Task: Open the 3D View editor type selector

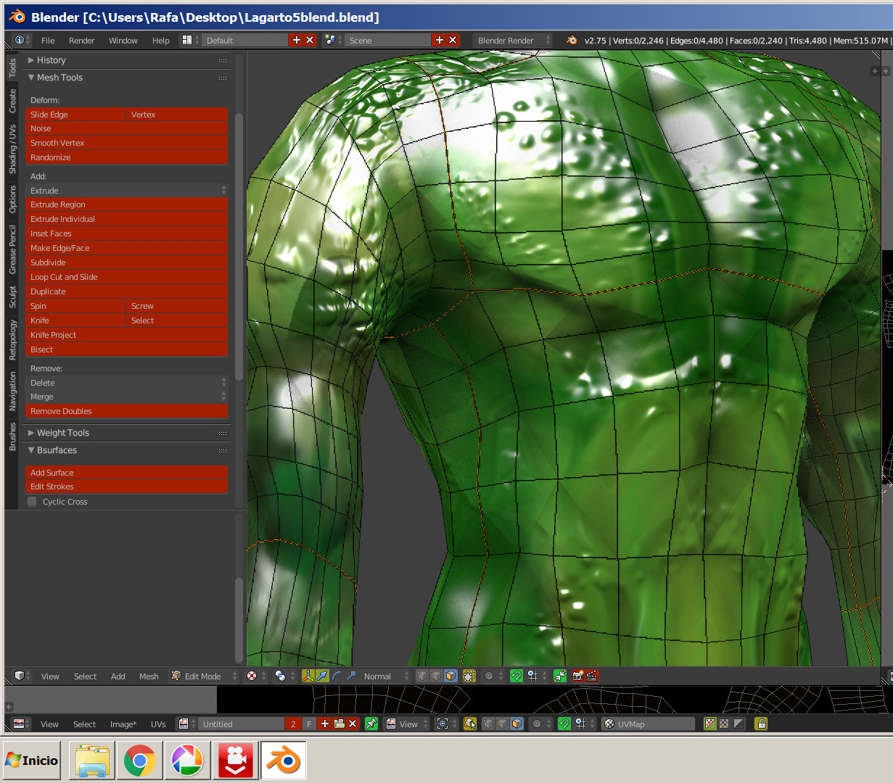Action: [x=22, y=676]
